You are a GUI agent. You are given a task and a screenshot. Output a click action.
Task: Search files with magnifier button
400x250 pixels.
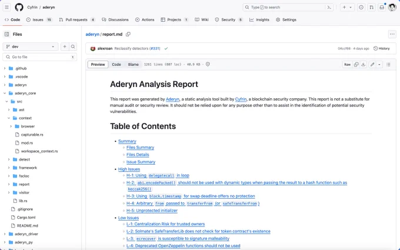click(x=73, y=46)
